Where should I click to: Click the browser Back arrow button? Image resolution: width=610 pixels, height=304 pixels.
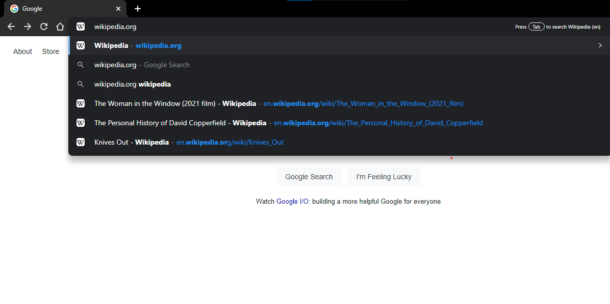11,26
